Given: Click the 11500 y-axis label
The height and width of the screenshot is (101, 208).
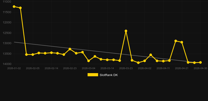Looking at the screenshot, I should pos(7,12).
